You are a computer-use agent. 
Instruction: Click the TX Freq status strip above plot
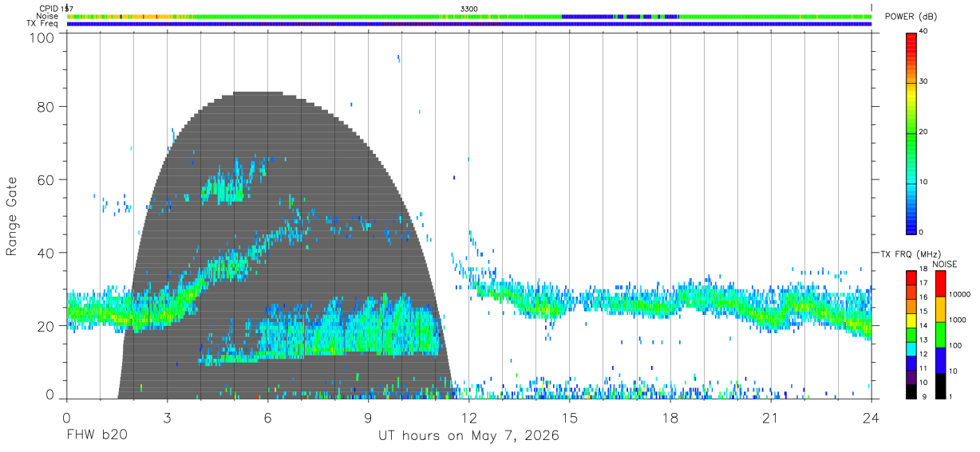point(469,24)
